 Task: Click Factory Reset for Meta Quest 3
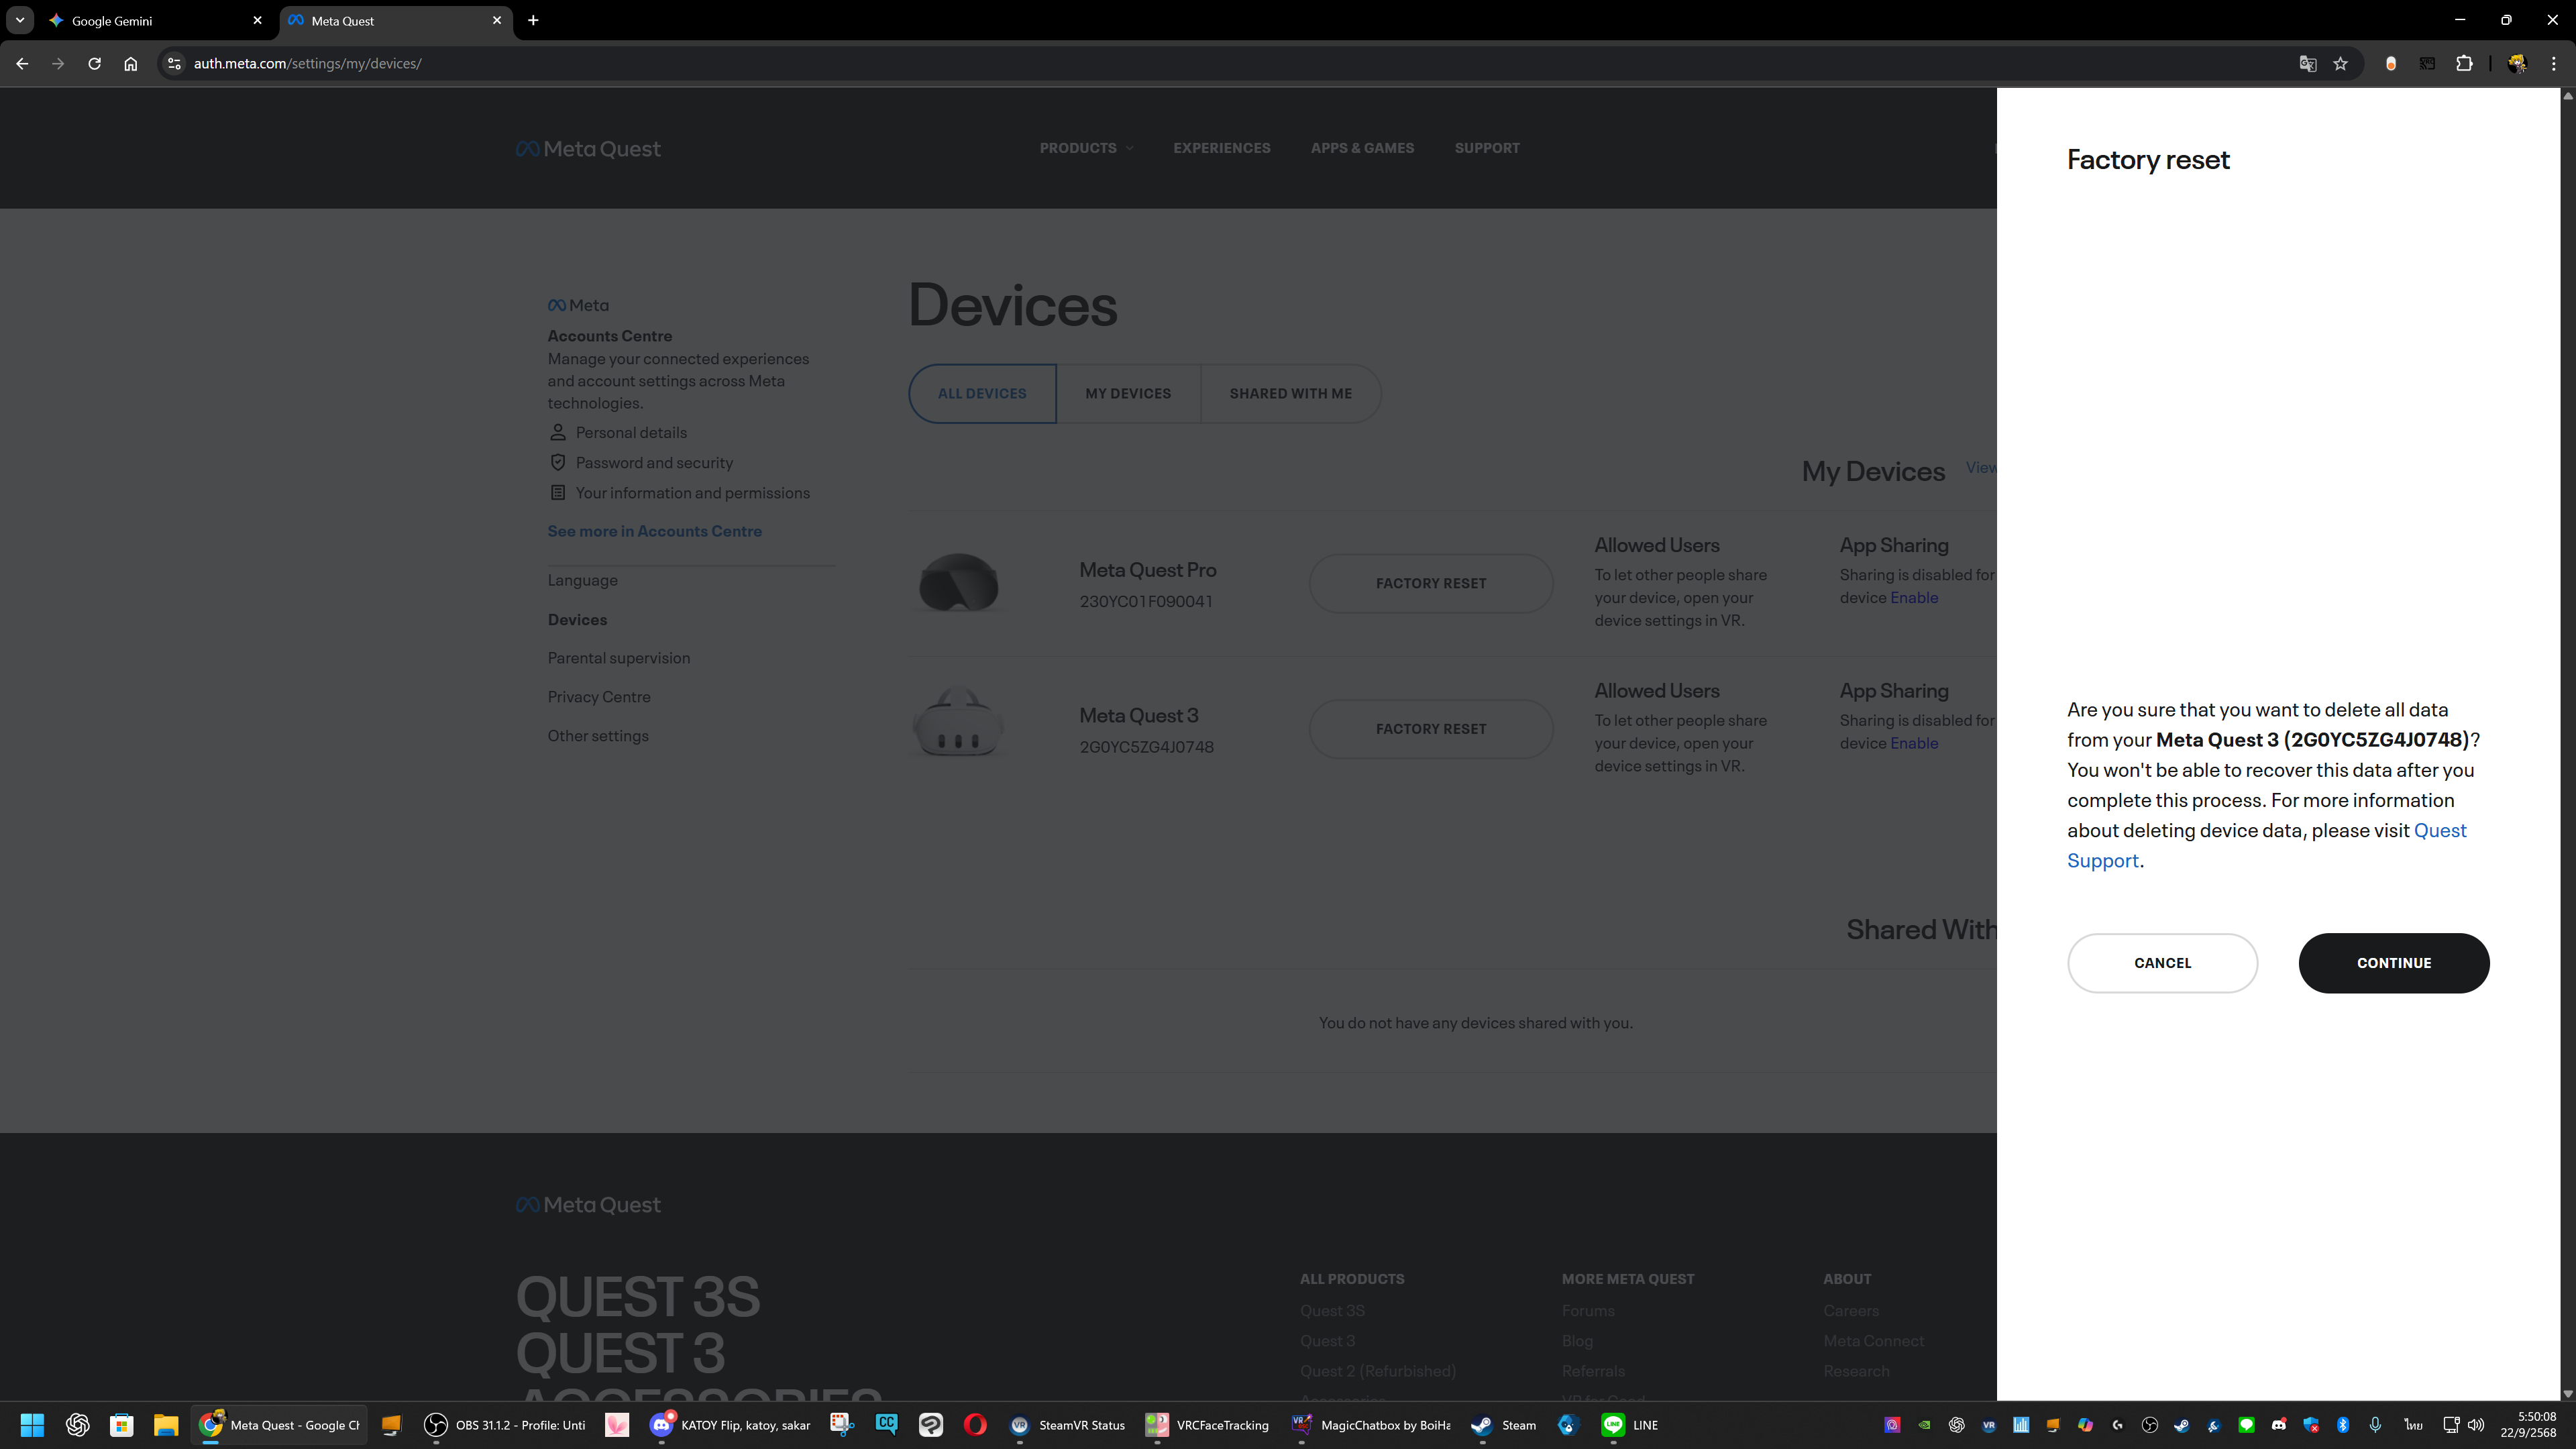tap(1431, 729)
